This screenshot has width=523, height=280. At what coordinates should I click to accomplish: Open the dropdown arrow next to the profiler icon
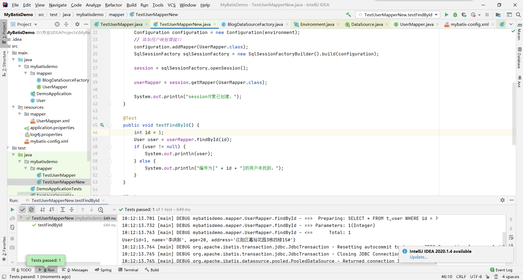[x=479, y=15]
